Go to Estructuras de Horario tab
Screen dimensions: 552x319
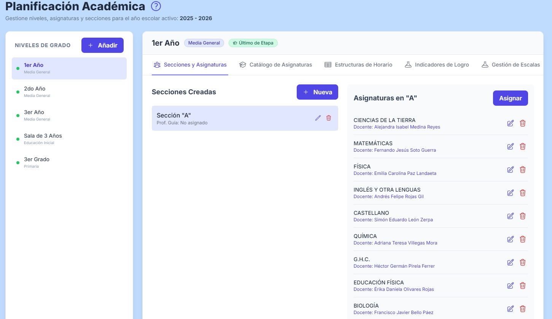pyautogui.click(x=358, y=65)
